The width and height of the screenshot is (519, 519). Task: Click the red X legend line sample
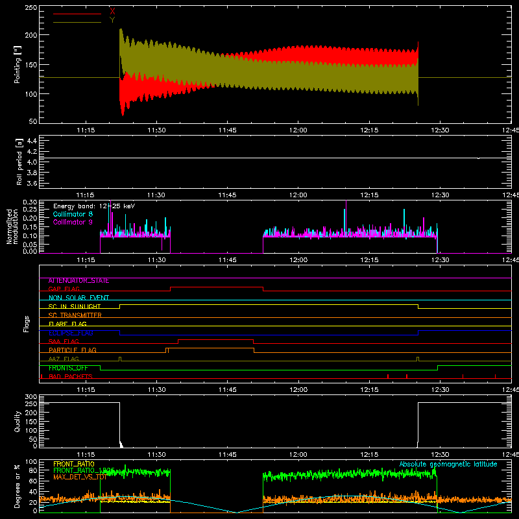77,14
